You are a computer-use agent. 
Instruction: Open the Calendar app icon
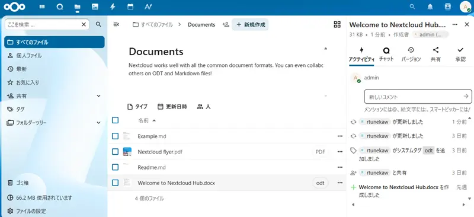pos(130,7)
